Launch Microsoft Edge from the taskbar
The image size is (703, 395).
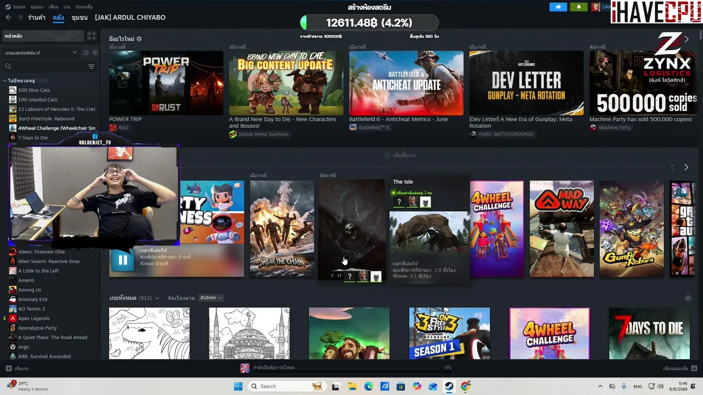(369, 386)
